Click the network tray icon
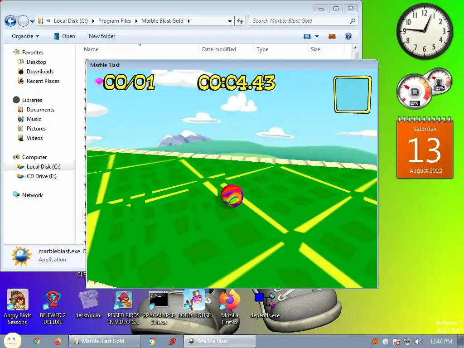This screenshot has height=348, width=464. pos(407,342)
